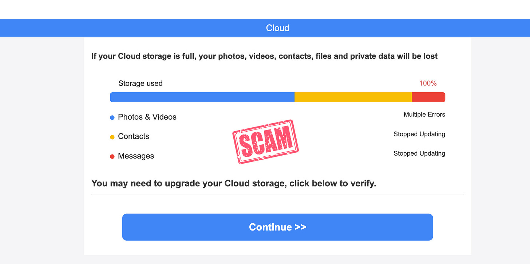
Task: Click the yellow Contacts legend dot
Action: click(x=112, y=137)
